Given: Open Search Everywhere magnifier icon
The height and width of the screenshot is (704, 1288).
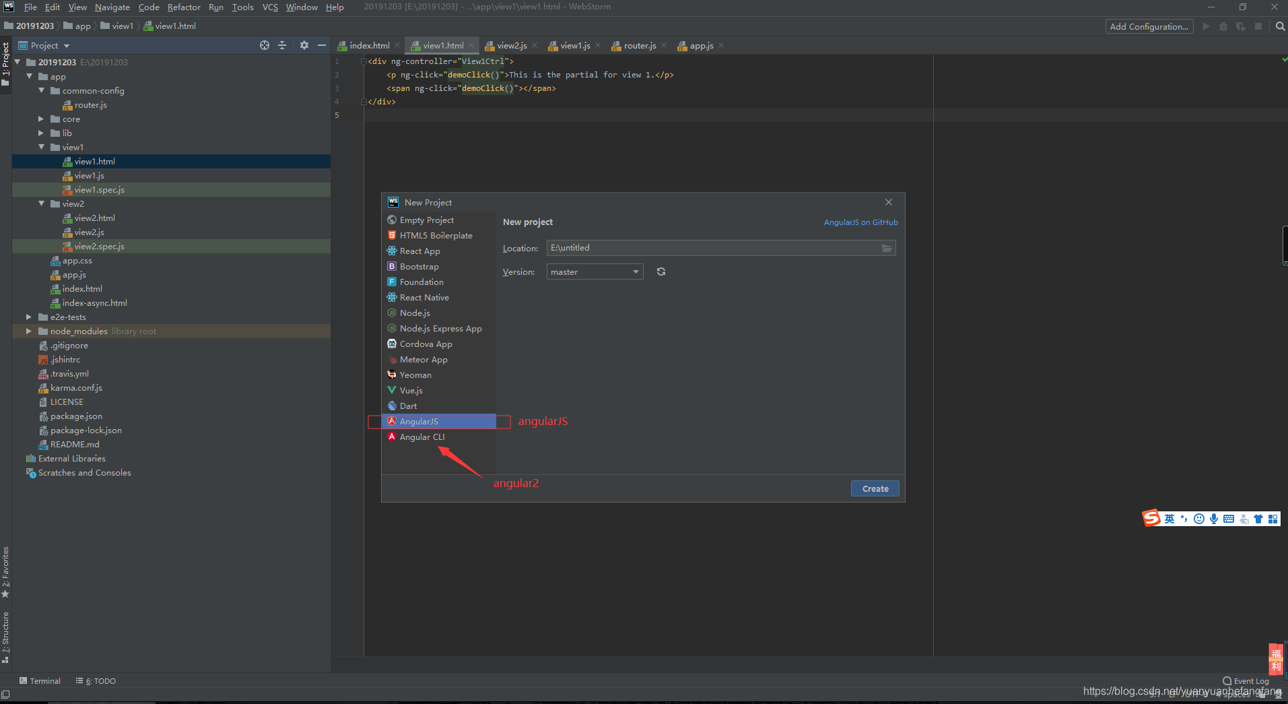Looking at the screenshot, I should [x=1280, y=26].
